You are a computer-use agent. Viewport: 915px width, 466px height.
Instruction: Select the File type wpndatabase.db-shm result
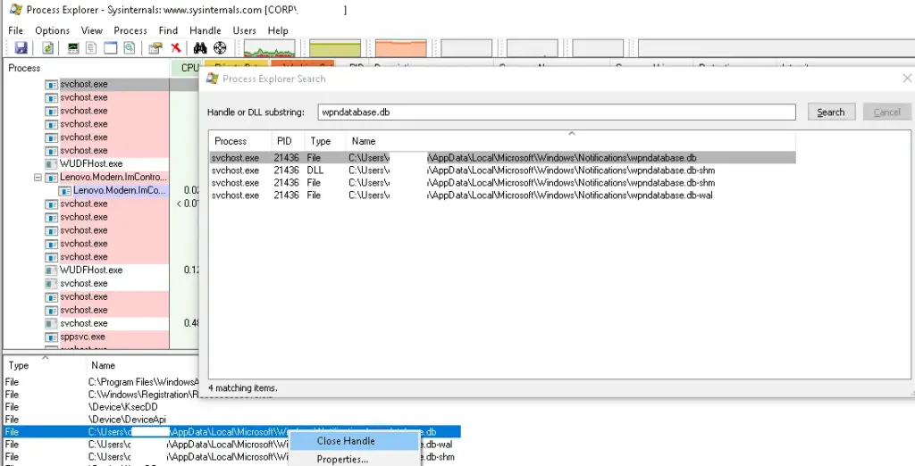[x=502, y=182]
